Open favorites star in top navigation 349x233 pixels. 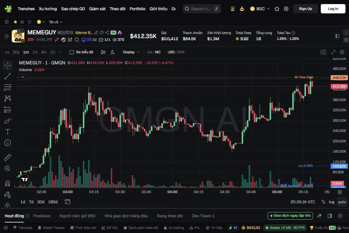pos(277,9)
